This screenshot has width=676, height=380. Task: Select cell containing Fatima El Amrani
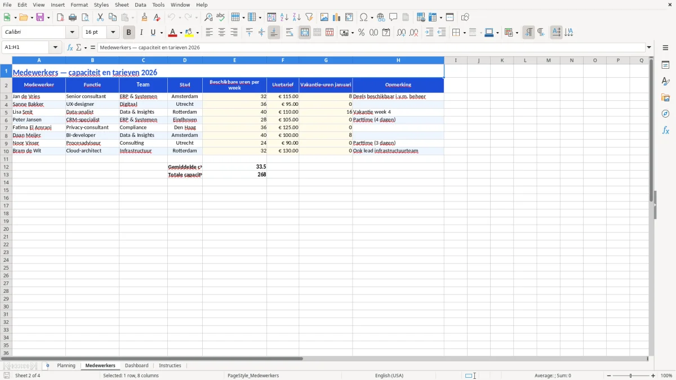pyautogui.click(x=39, y=127)
